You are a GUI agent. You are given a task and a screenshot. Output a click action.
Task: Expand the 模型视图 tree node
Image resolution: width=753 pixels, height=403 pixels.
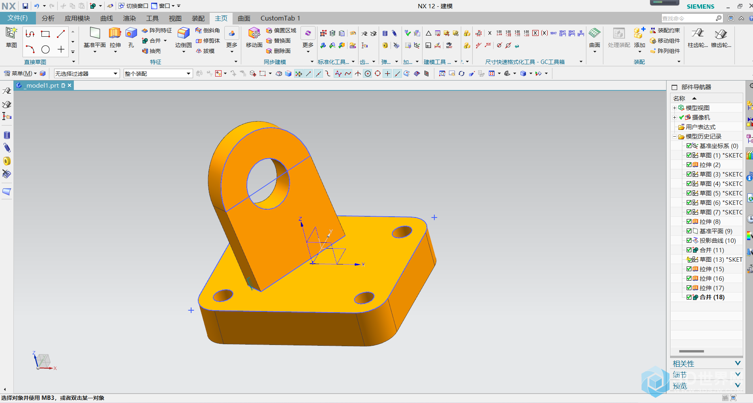pyautogui.click(x=674, y=108)
